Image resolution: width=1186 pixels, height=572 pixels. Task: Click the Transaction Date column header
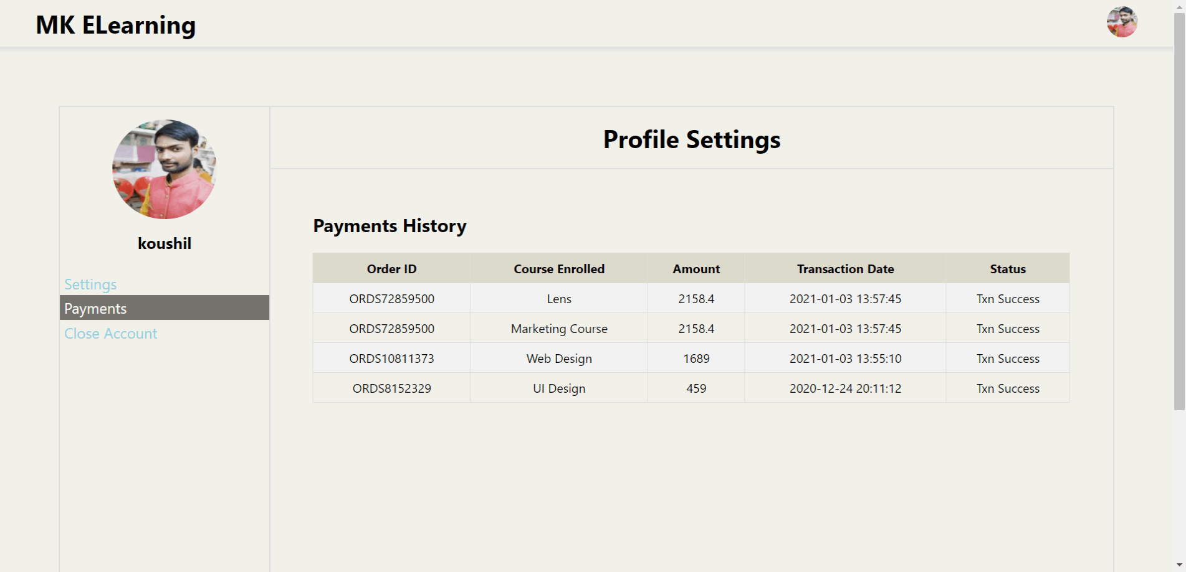[x=845, y=269]
